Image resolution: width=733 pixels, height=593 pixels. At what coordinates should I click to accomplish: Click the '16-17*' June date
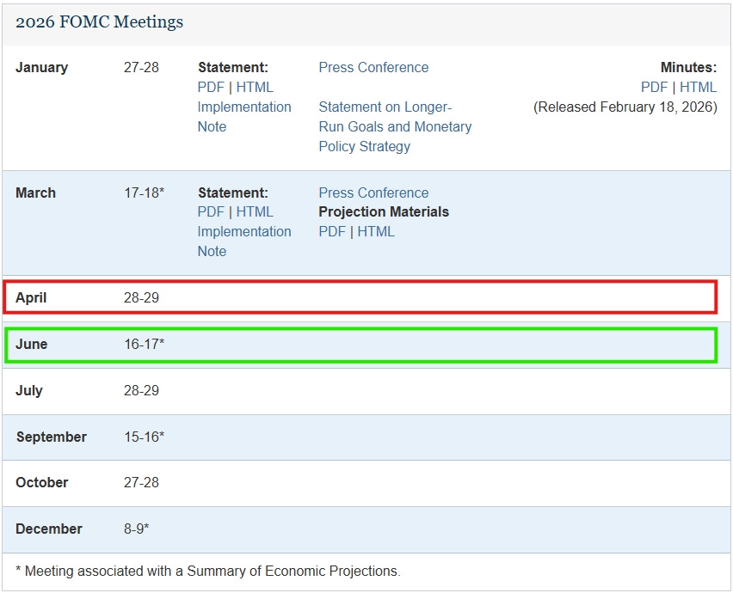[x=144, y=344]
